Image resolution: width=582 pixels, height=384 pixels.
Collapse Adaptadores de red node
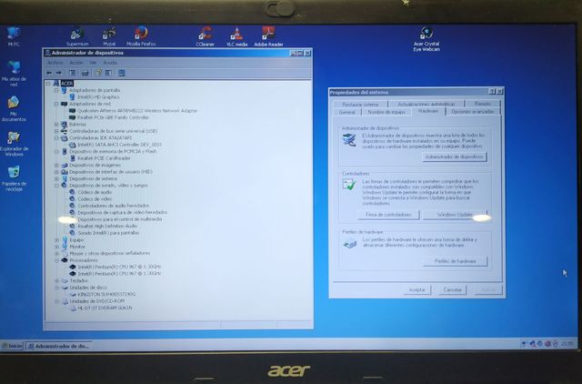(x=56, y=104)
